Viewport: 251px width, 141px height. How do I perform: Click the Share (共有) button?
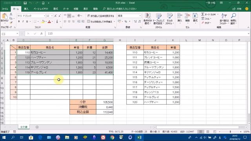click(x=237, y=9)
